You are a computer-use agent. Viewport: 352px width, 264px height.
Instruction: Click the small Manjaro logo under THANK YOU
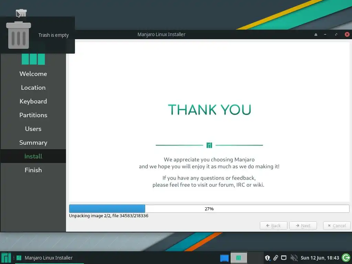(209, 145)
